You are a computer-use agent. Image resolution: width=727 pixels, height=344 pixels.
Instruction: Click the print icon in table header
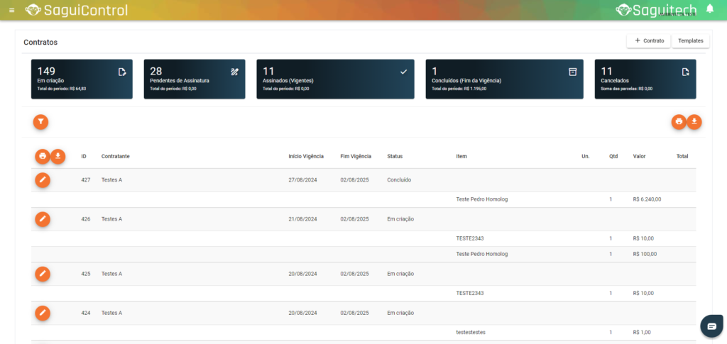[x=43, y=156]
